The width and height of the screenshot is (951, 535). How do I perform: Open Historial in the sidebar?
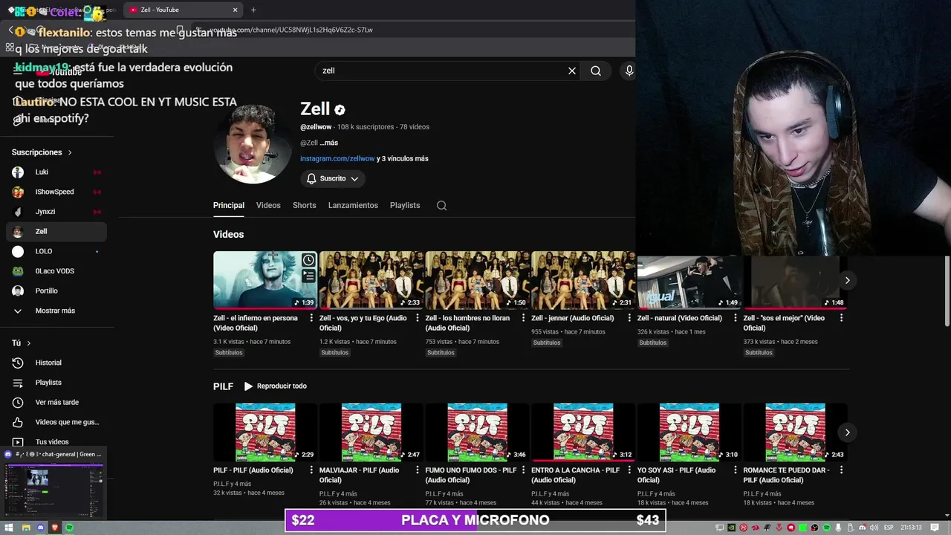[56, 363]
